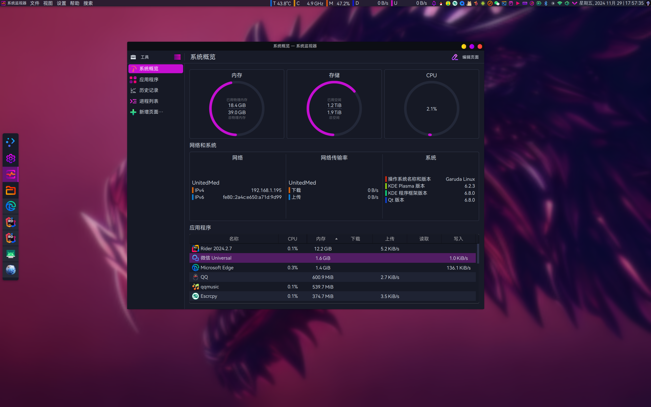Viewport: 651px width, 407px height.
Task: Select the QQ application row
Action: point(333,277)
